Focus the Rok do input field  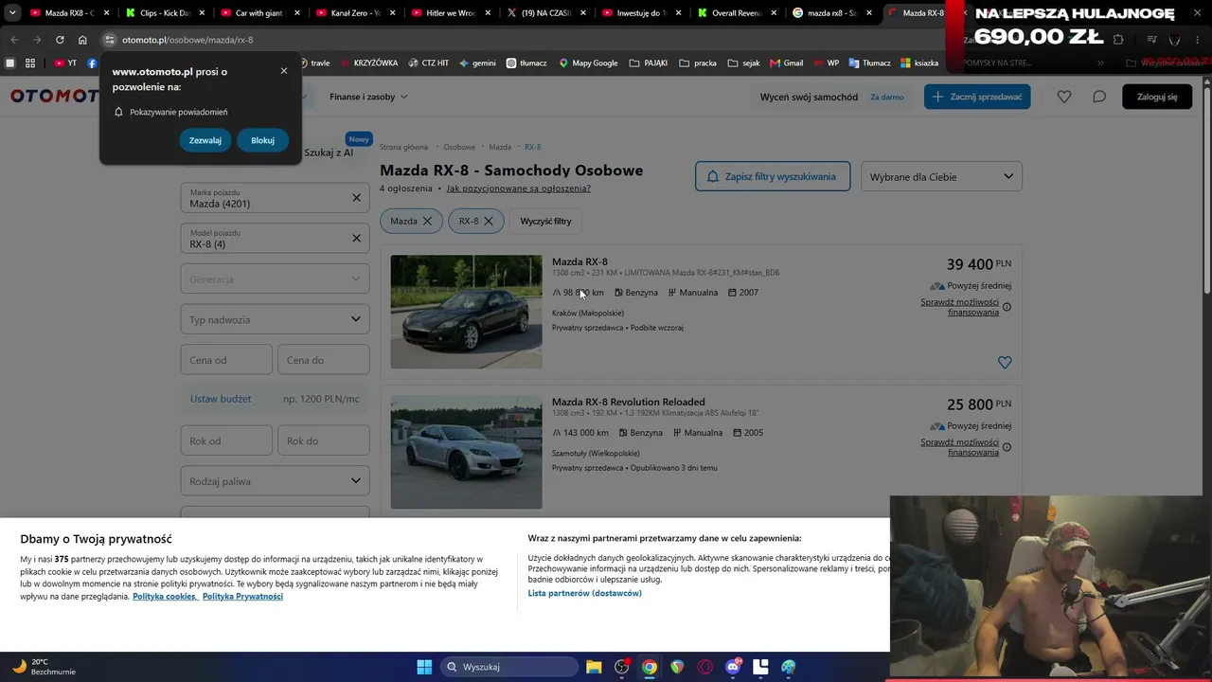coord(324,440)
